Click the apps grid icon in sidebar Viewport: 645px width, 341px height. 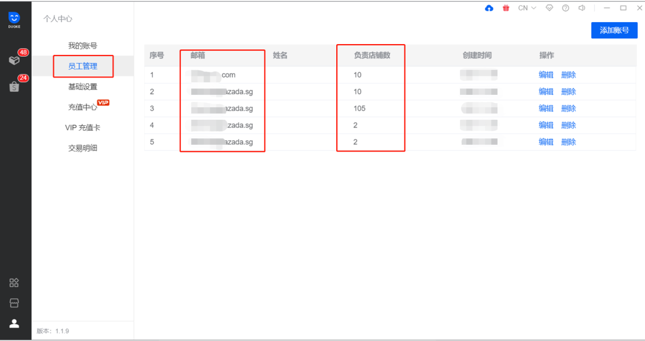pos(14,283)
